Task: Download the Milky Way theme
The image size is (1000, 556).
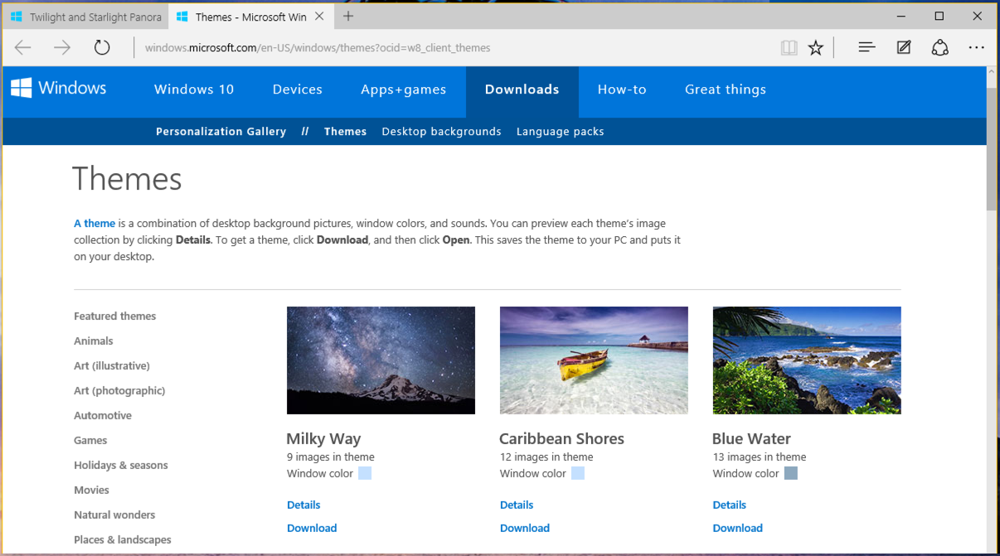Action: click(x=312, y=528)
